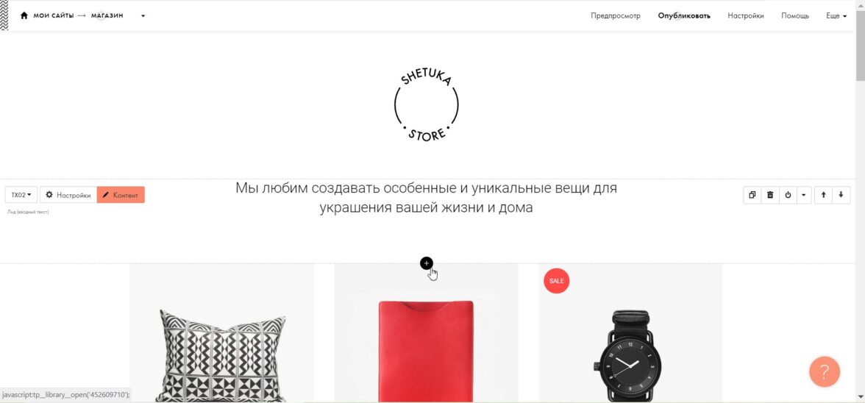This screenshot has width=865, height=403.
Task: Open the dropdown arrow next to Магазин
Action: (143, 16)
